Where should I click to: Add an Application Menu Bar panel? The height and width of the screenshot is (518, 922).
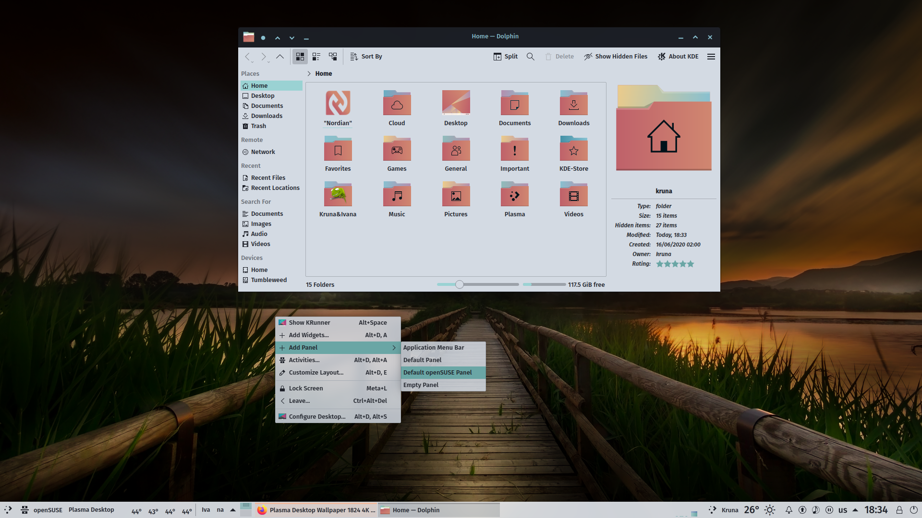click(443, 348)
